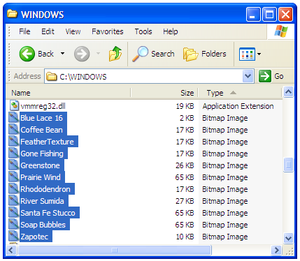The image size is (300, 261).
Task: Select the FeatherTexture file name
Action: click(x=47, y=142)
